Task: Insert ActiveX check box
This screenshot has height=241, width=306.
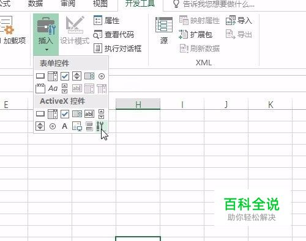Action: pyautogui.click(x=65, y=114)
